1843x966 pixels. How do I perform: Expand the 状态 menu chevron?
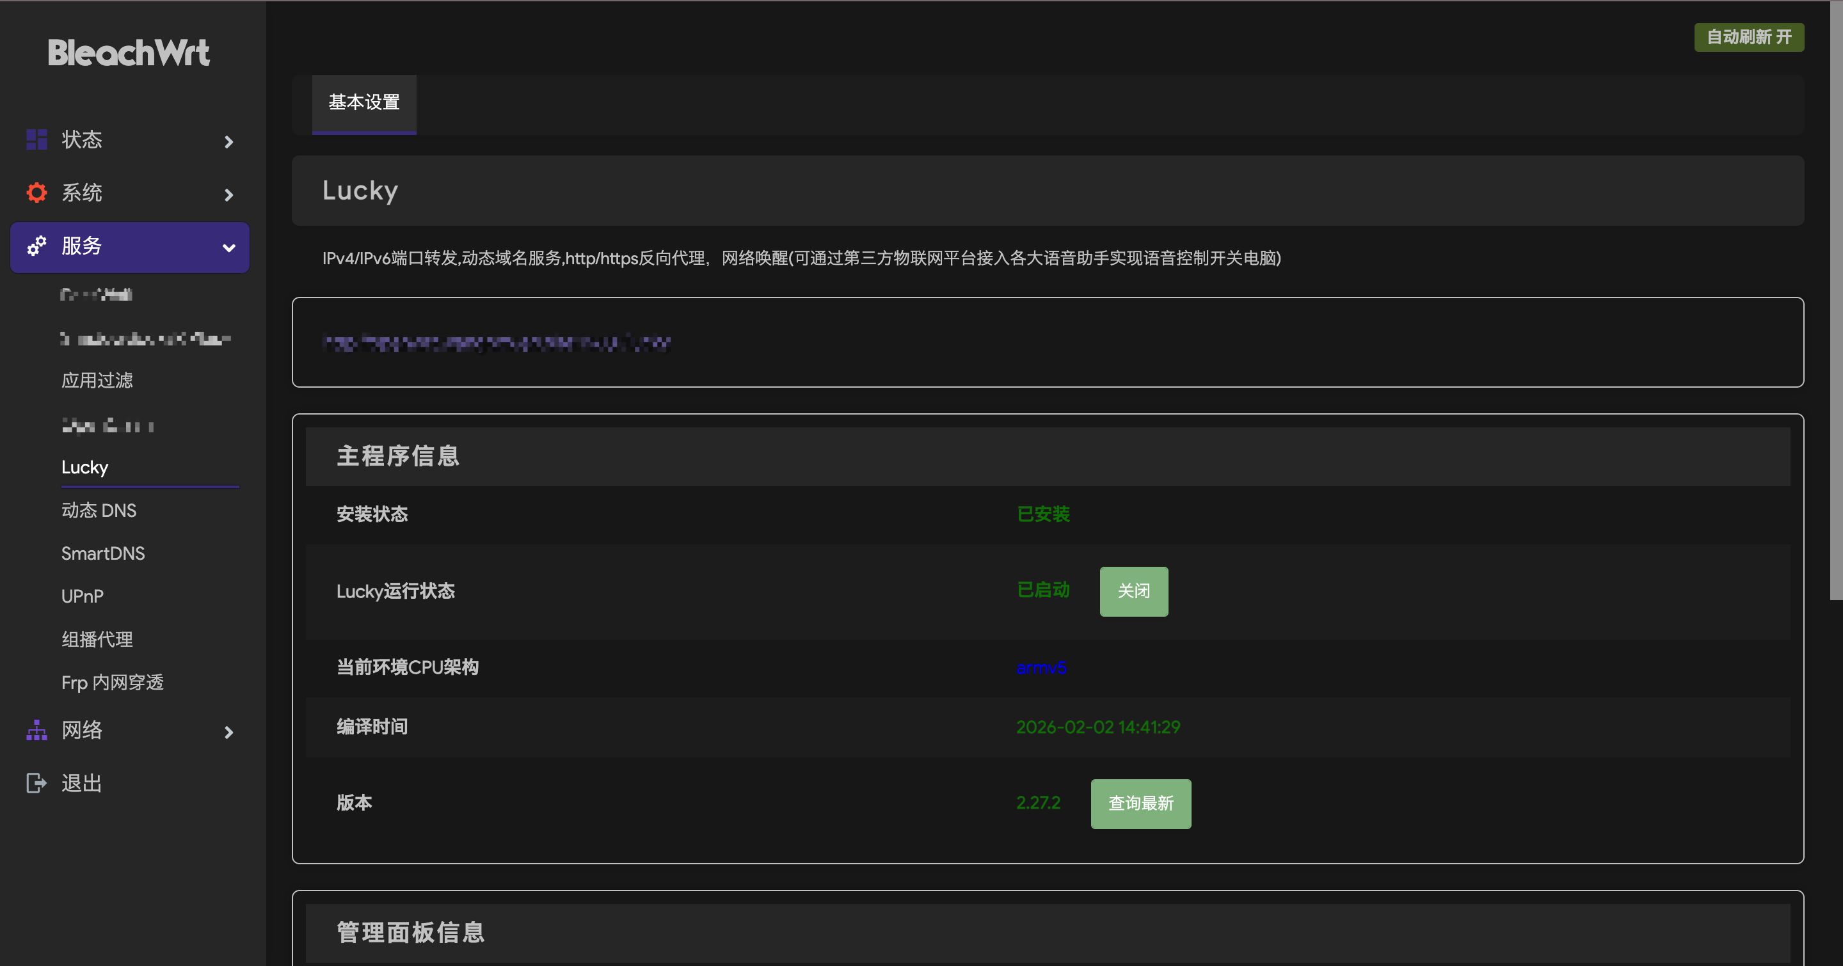point(229,141)
